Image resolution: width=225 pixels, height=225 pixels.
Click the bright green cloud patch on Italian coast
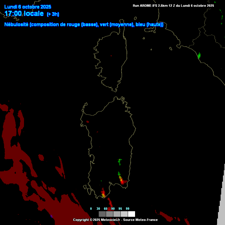point(199,56)
